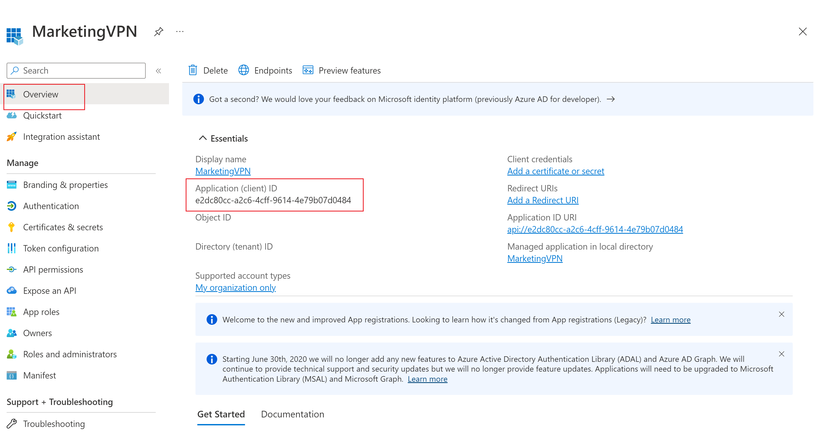This screenshot has height=437, width=815.
Task: Click the Troubleshooting wrench icon
Action: tap(11, 424)
